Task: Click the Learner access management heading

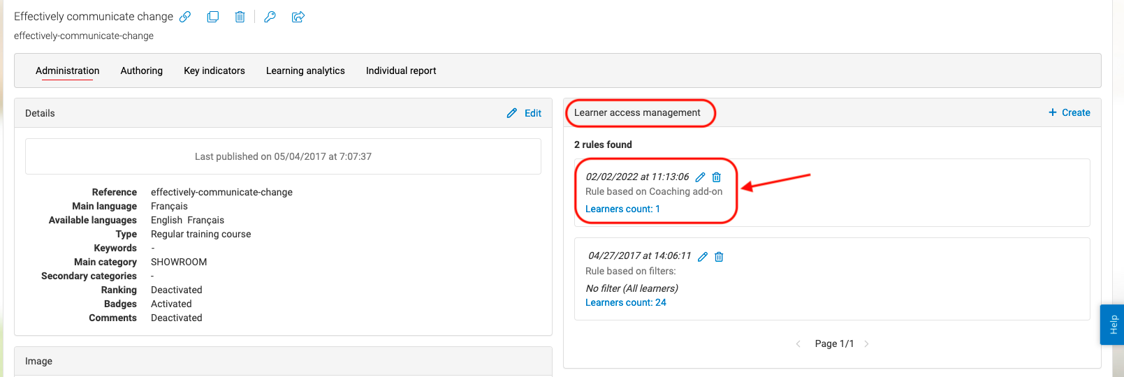Action: 637,112
